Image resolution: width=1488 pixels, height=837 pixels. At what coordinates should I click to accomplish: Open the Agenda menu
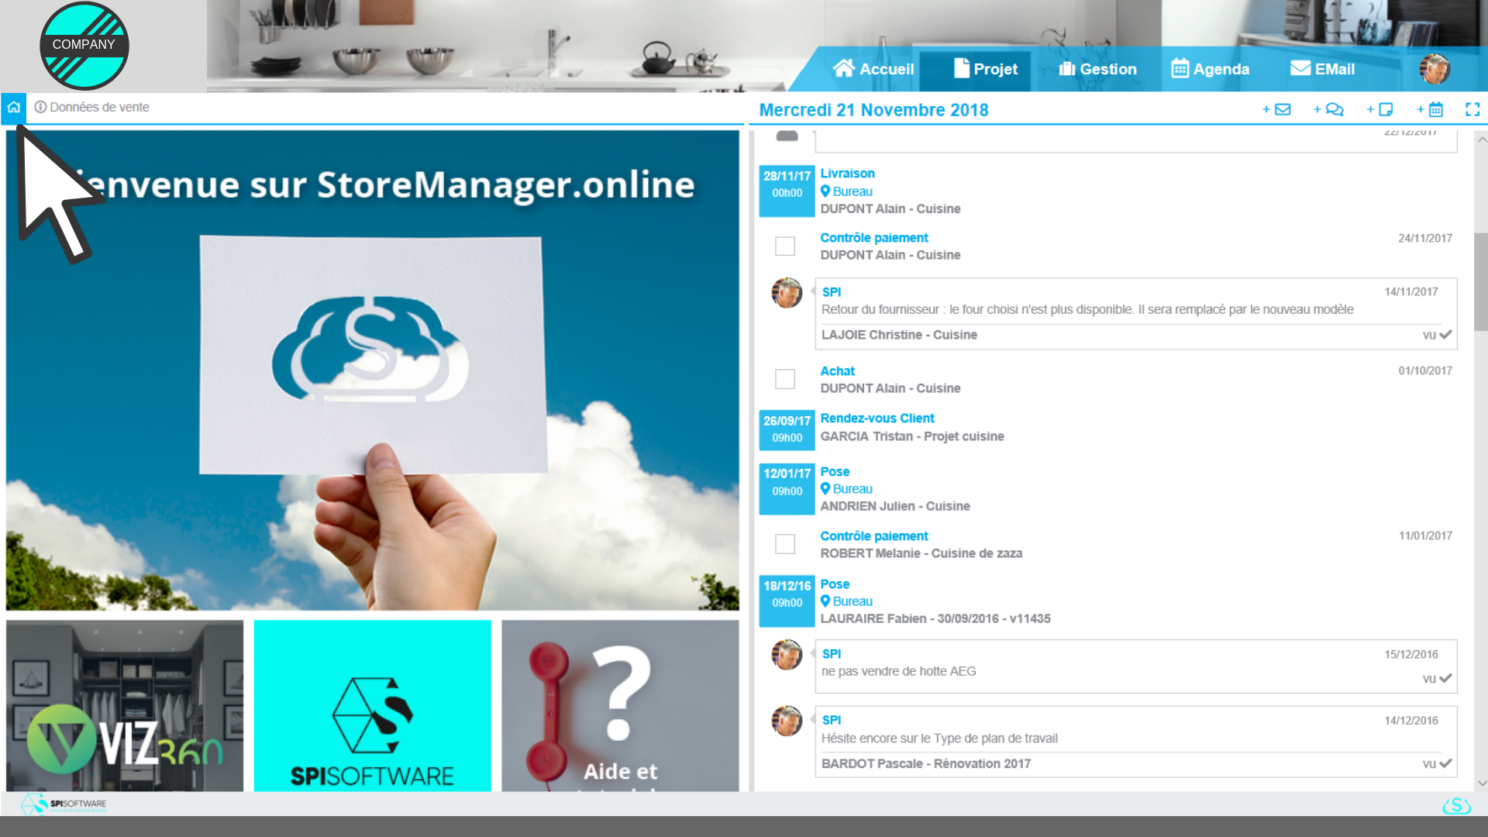point(1210,69)
